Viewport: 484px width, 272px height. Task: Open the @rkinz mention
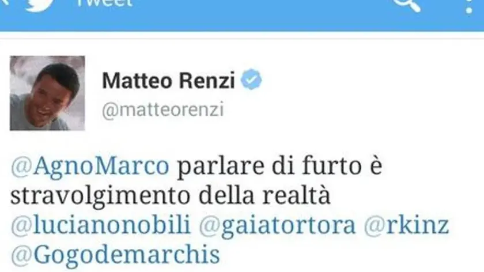click(x=406, y=225)
